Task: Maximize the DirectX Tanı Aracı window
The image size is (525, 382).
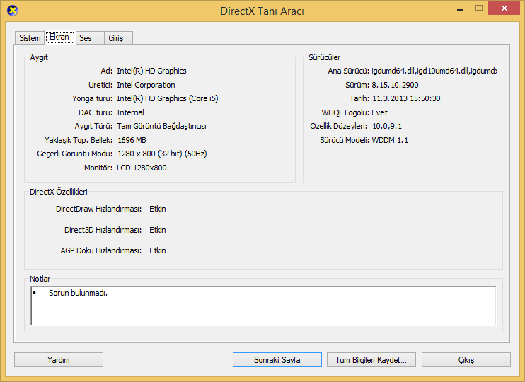Action: (479, 8)
